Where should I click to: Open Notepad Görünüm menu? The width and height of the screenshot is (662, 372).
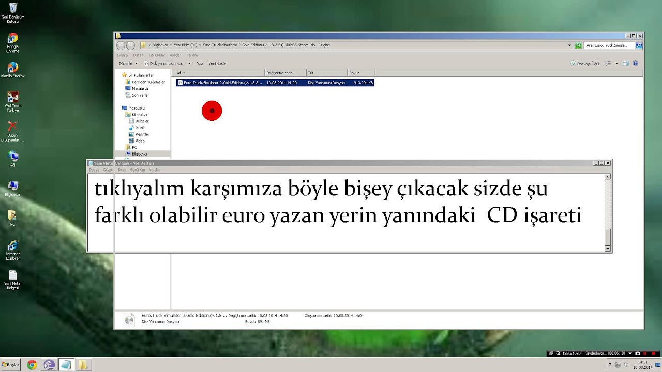pyautogui.click(x=138, y=170)
